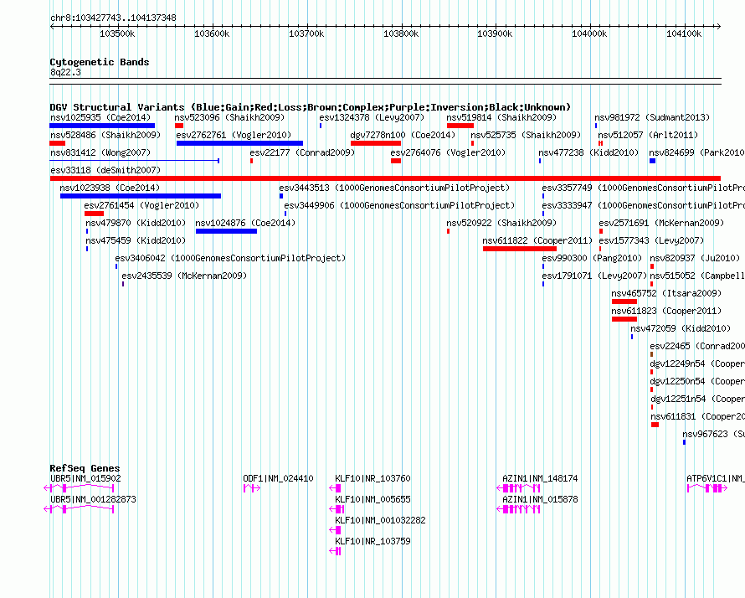Click the 8q22.3 cytogenetic band bar
The width and height of the screenshot is (745, 598).
pyautogui.click(x=385, y=81)
